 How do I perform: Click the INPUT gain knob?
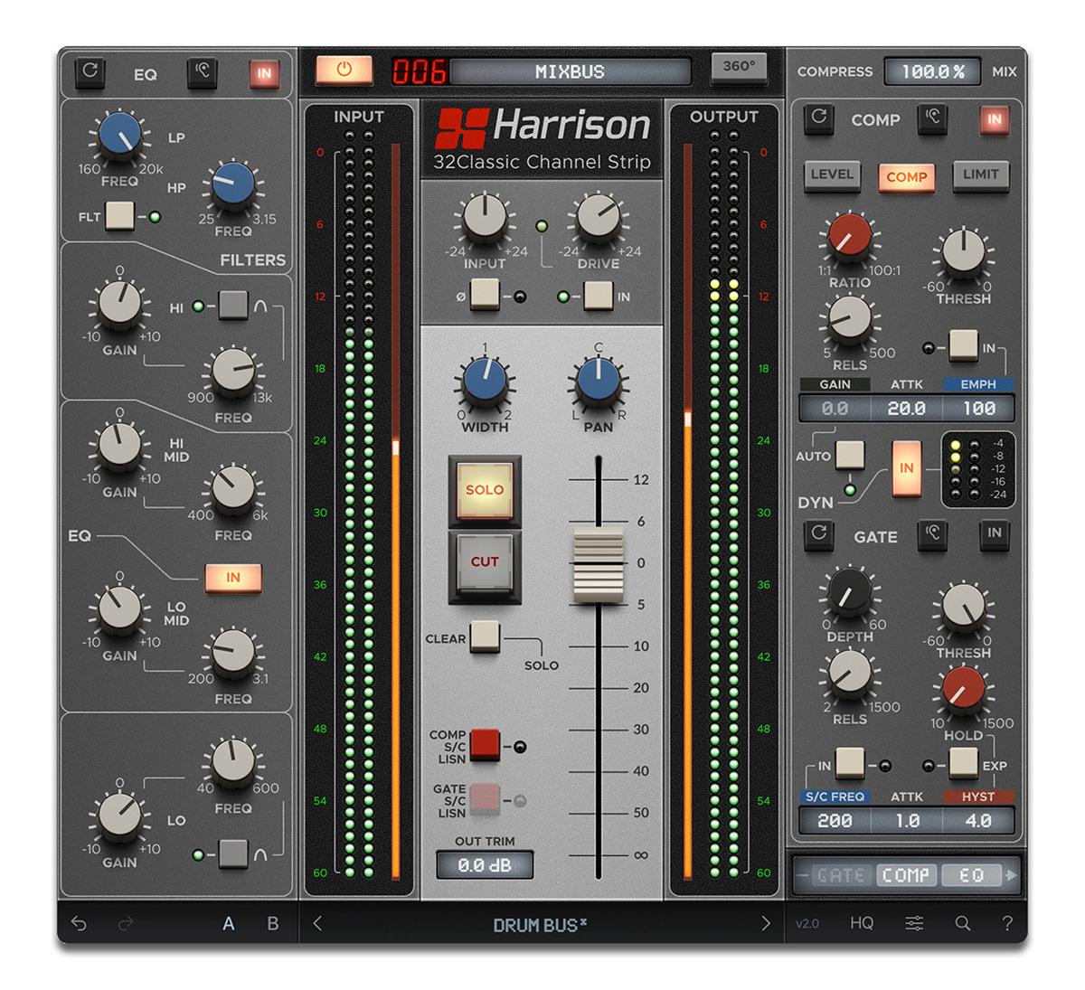coord(485,216)
